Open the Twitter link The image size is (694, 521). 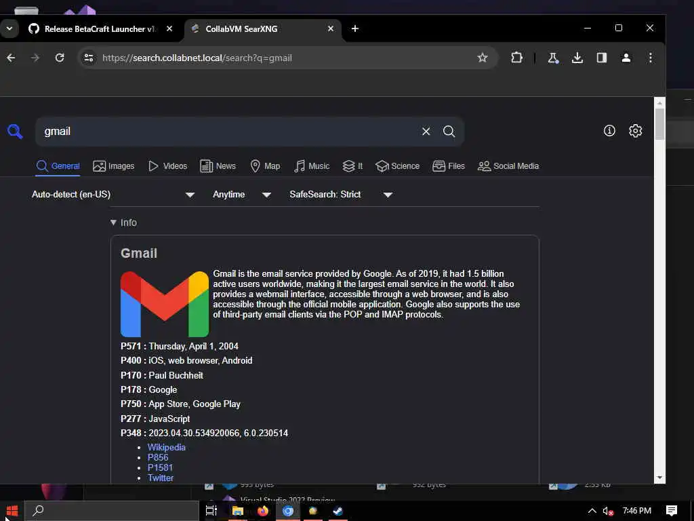160,478
